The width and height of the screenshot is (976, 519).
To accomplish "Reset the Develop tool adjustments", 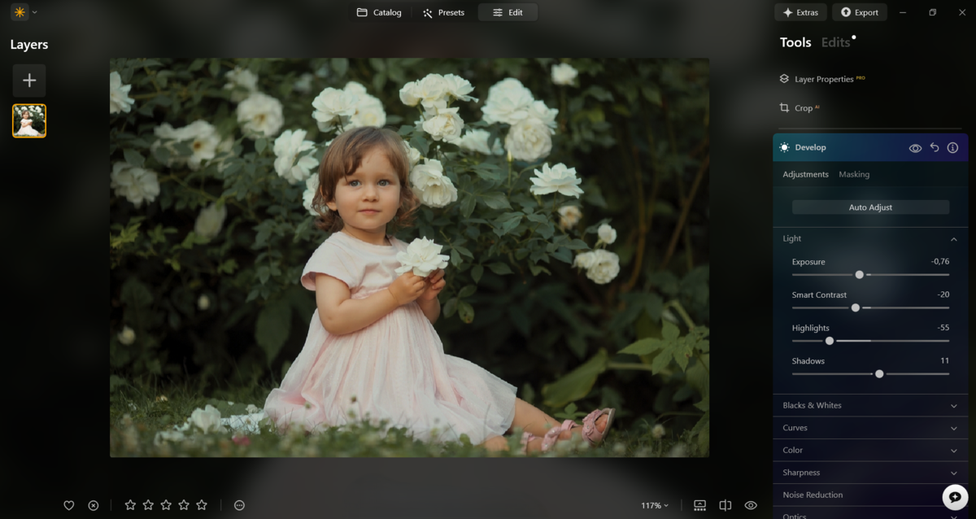I will coord(935,147).
